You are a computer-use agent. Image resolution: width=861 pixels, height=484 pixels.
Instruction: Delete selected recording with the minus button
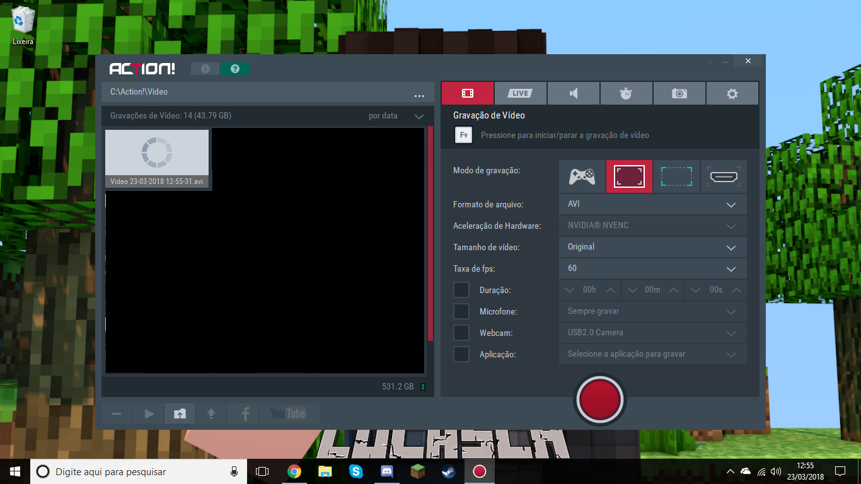point(117,413)
